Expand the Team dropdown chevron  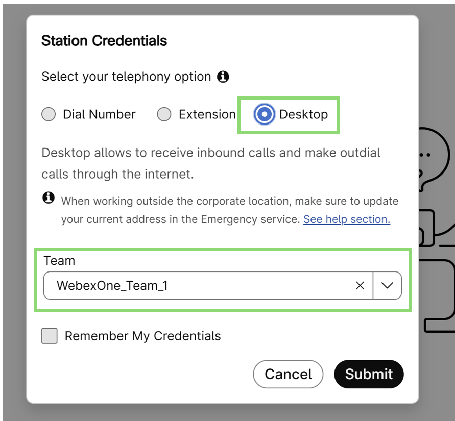(x=387, y=286)
